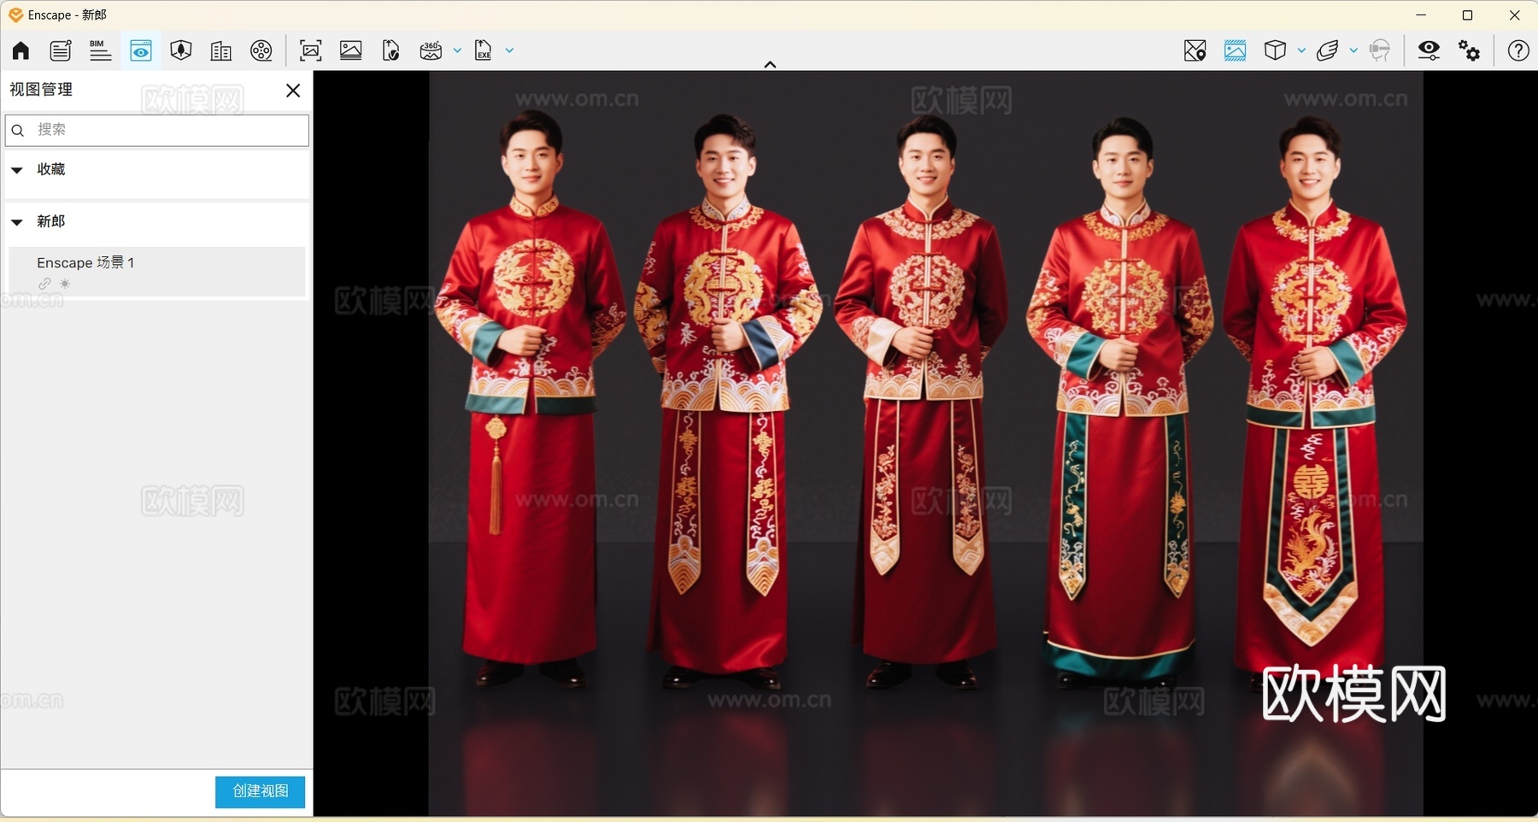Collapse the toolbar with the up chevron
Image resolution: width=1538 pixels, height=822 pixels.
tap(770, 64)
